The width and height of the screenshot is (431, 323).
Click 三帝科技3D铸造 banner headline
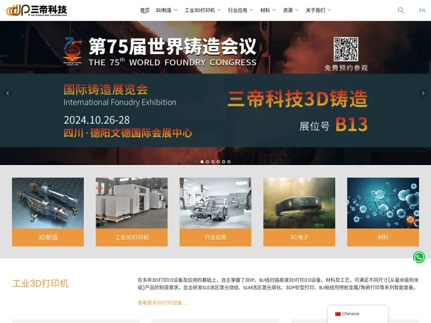pyautogui.click(x=298, y=99)
